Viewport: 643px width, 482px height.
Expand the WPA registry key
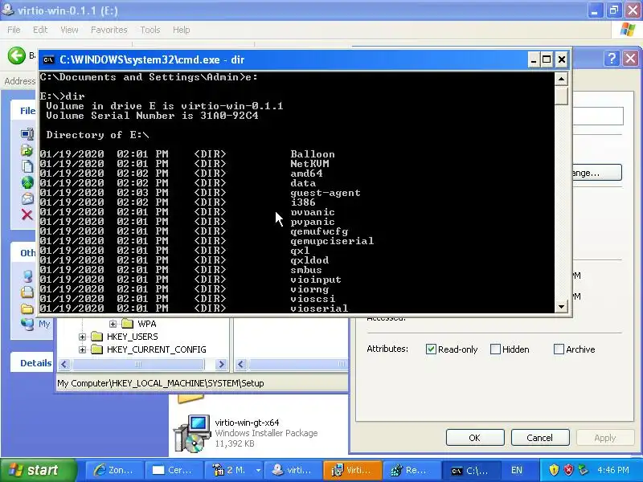113,324
